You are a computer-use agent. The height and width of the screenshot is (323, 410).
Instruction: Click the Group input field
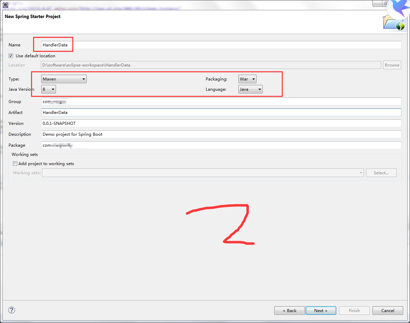(x=221, y=102)
